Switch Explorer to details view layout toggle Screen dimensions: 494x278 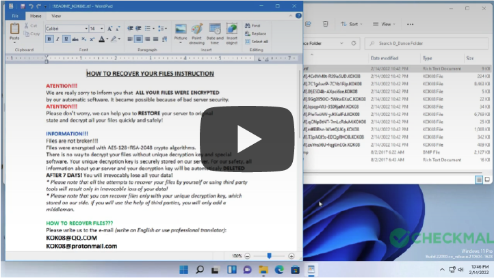coord(479,180)
